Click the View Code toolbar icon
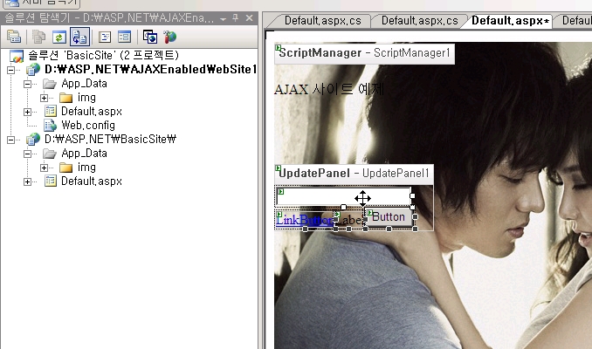The image size is (592, 349). (105, 37)
